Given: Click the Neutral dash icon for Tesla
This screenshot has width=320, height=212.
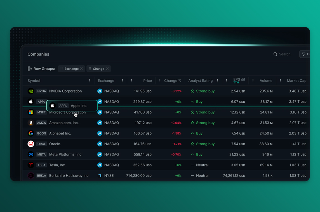Looking at the screenshot, I should [x=192, y=165].
